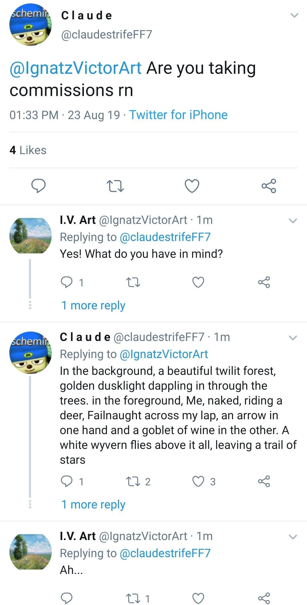Screen dimensions: 307x605
Task: Open Claude's profile picture at the top
Action: pos(30,25)
